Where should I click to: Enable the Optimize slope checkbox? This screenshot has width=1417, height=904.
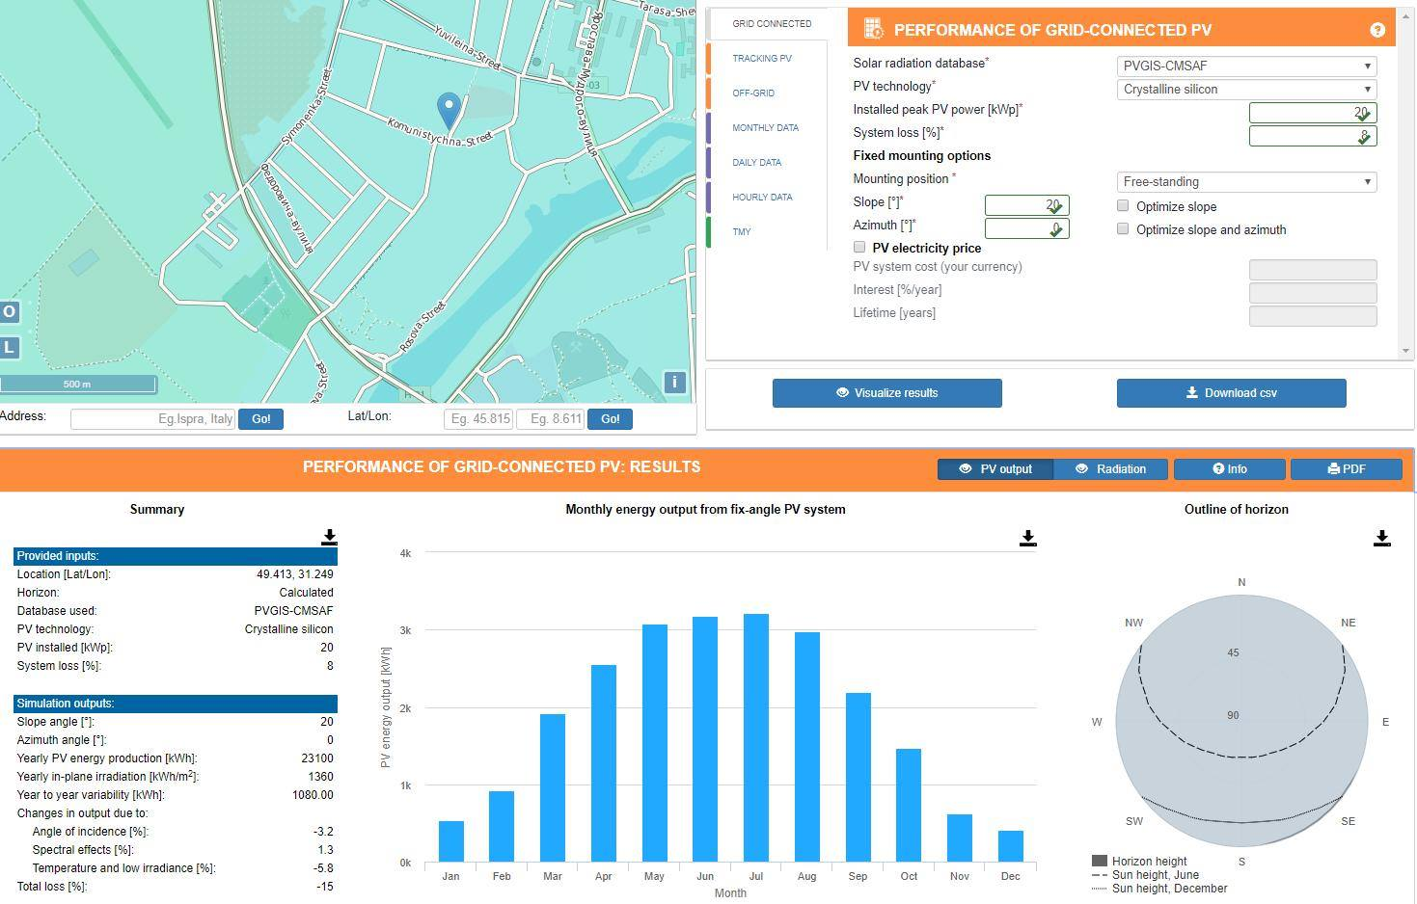(x=1123, y=205)
